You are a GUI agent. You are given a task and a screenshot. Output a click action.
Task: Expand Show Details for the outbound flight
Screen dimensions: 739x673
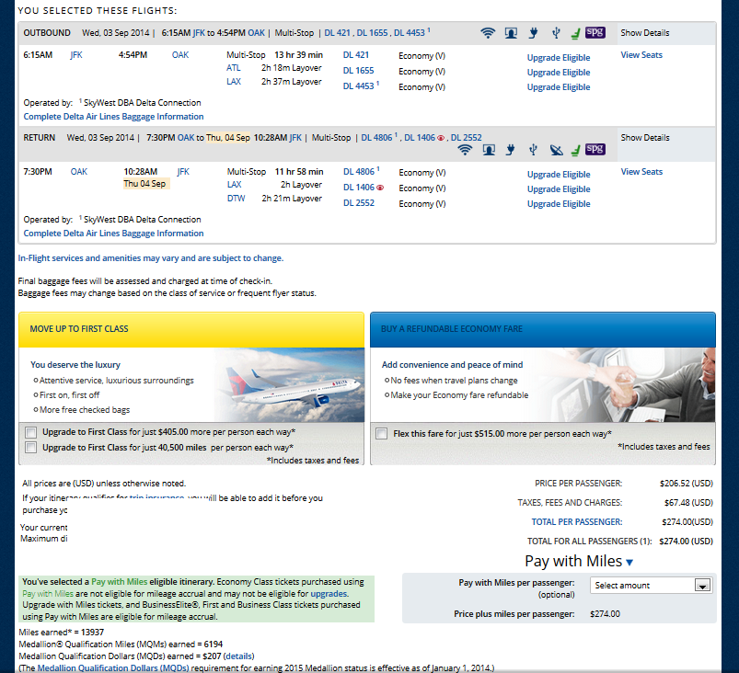(x=645, y=33)
